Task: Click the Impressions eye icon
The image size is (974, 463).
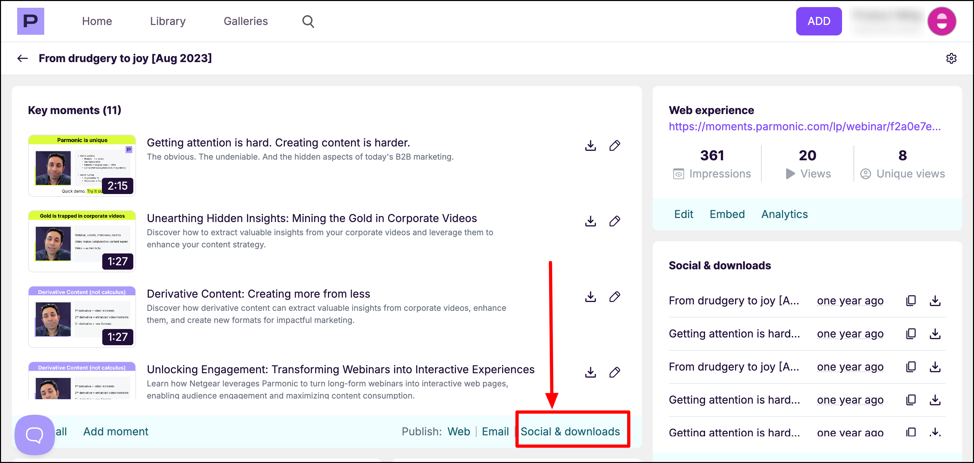Action: 678,174
